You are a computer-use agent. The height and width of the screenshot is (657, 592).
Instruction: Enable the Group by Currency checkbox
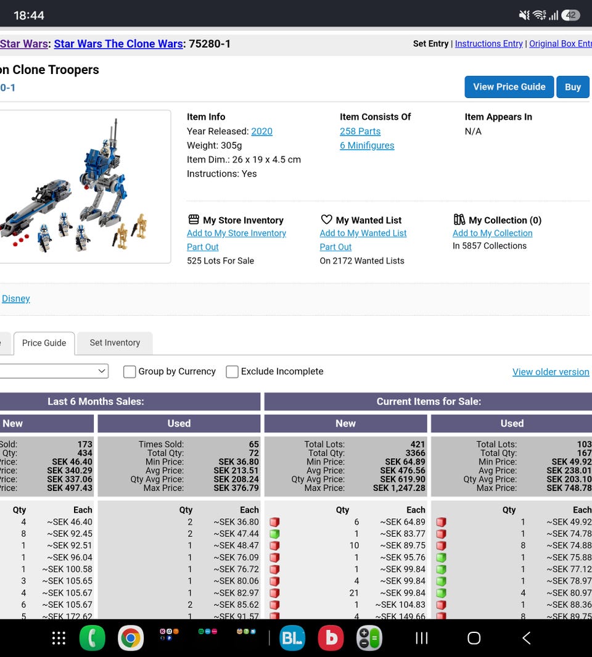coord(129,371)
